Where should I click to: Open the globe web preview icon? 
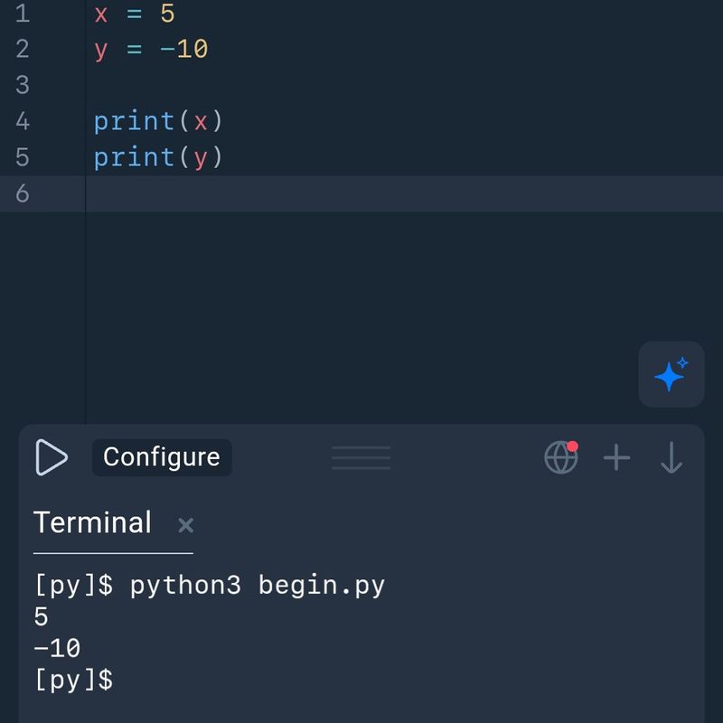click(561, 457)
